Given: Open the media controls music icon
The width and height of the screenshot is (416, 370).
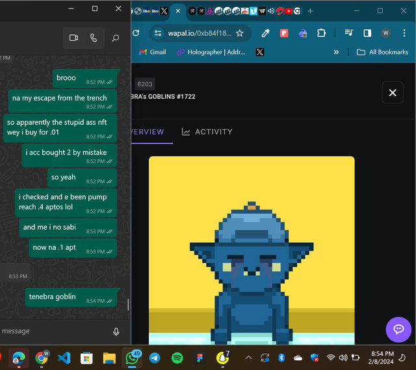Looking at the screenshot, I should coord(348,33).
